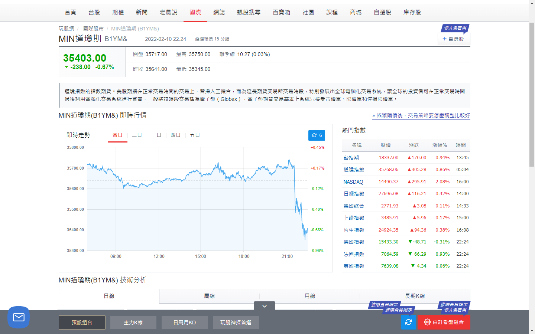
Task: Open 老鳥說 navigation menu item
Action: (x=169, y=12)
